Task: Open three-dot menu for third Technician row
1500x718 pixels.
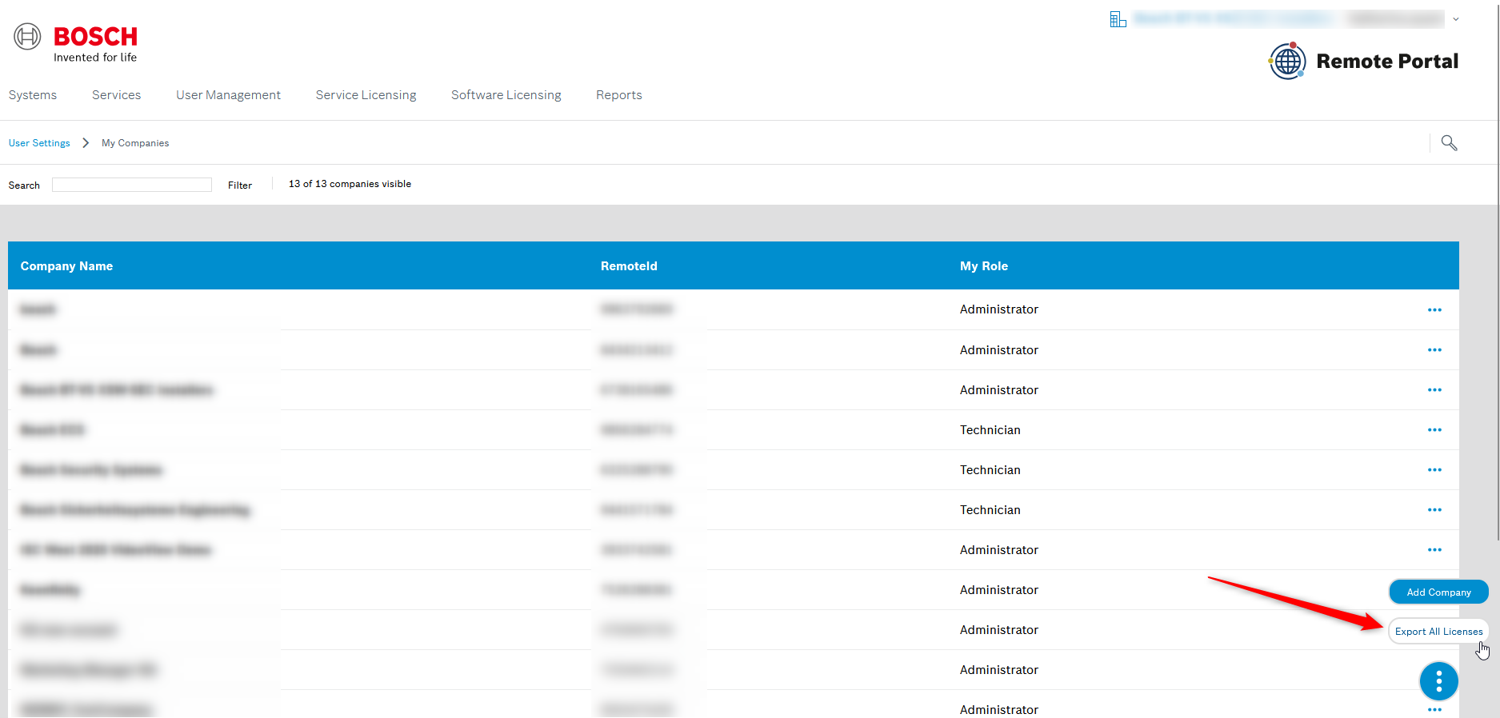Action: pyautogui.click(x=1434, y=510)
